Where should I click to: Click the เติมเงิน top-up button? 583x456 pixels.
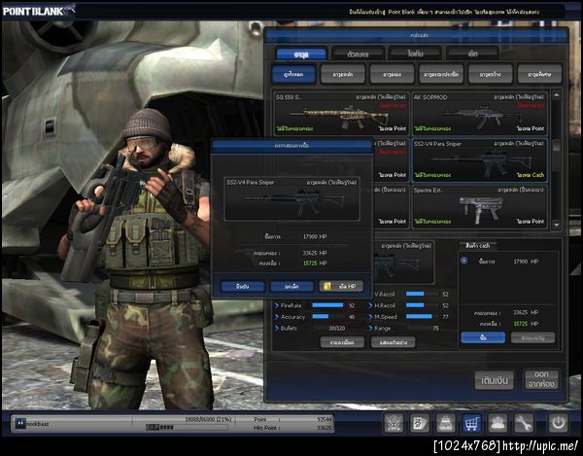(495, 380)
